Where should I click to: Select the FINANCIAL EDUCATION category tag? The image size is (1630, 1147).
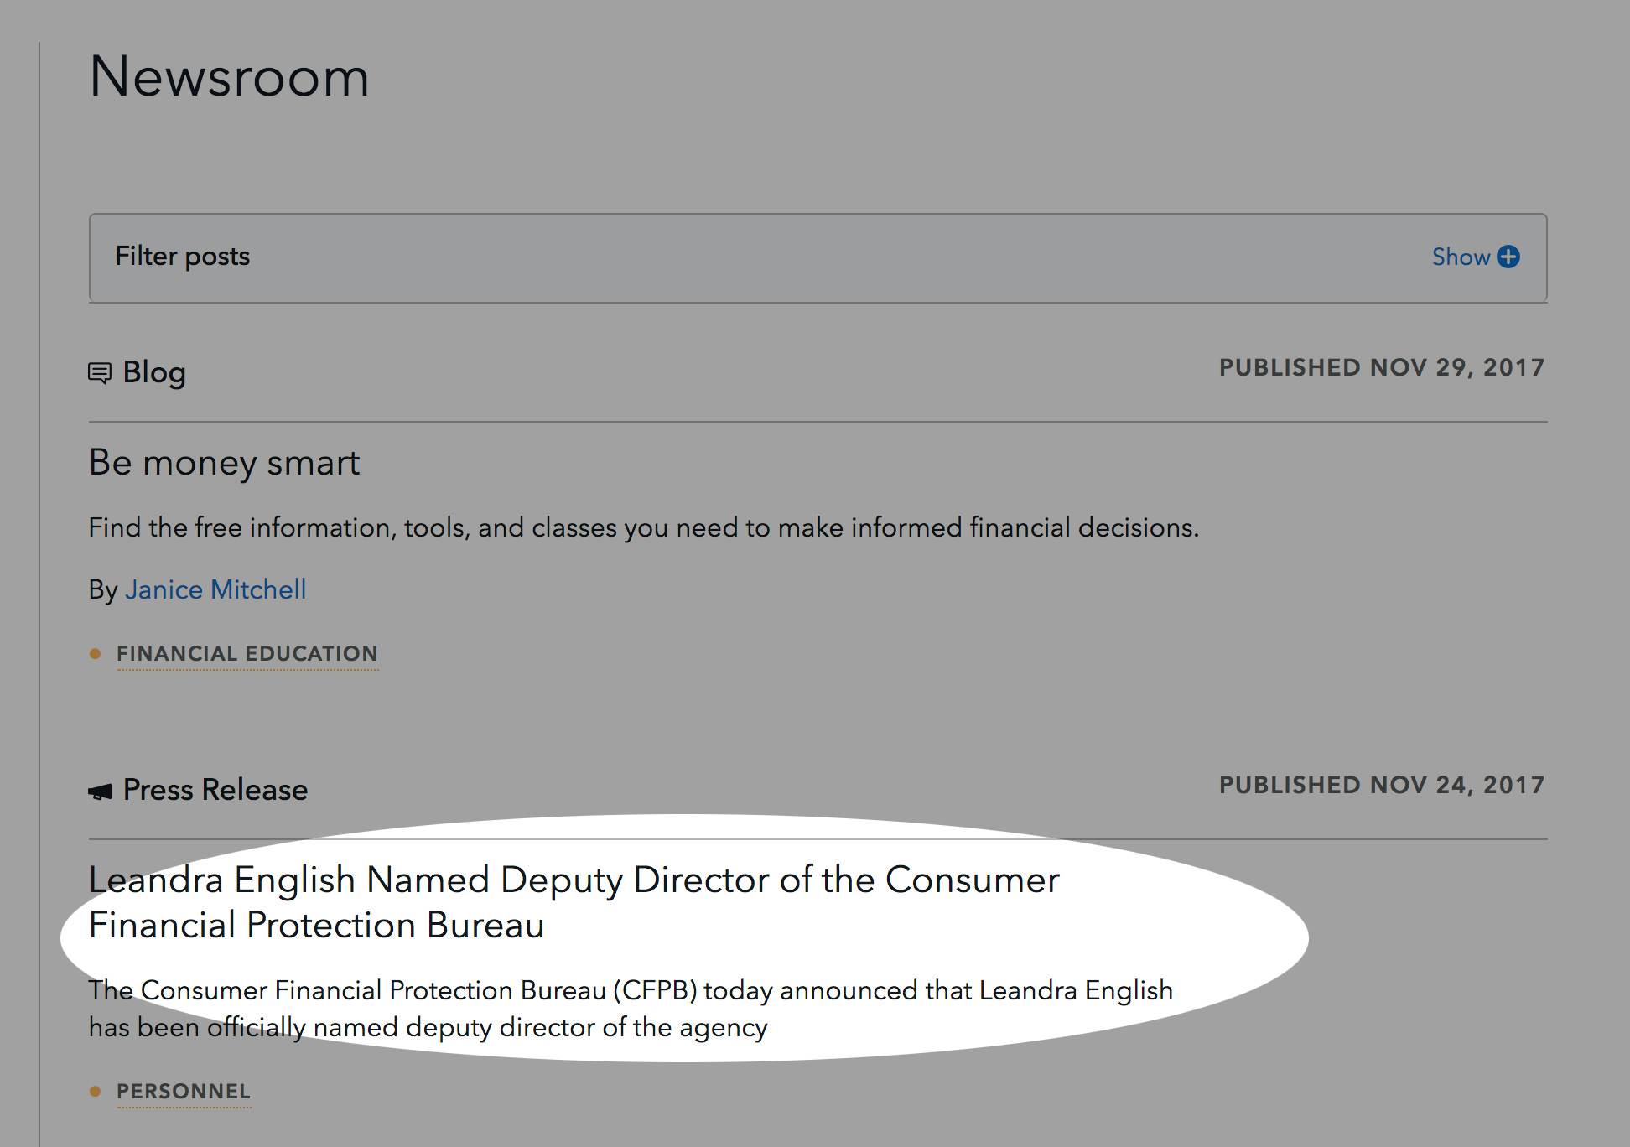247,654
